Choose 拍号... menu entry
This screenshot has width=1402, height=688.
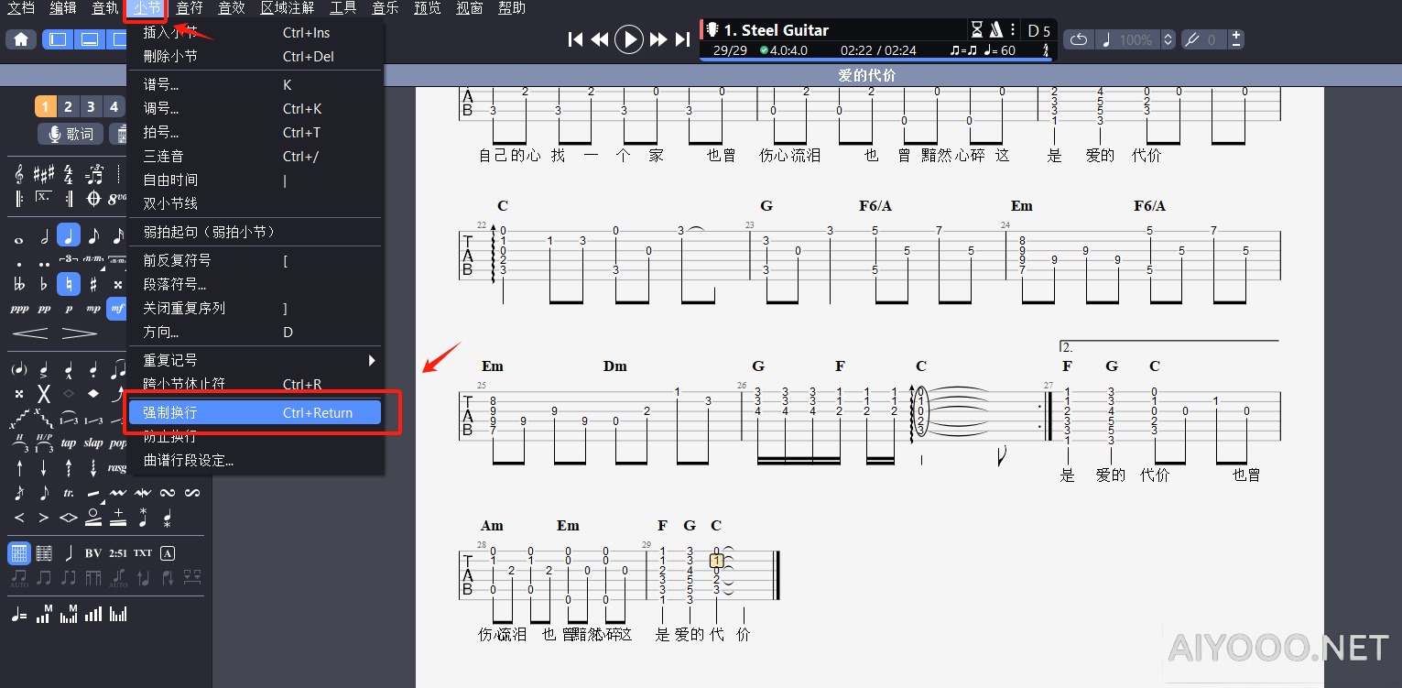point(255,132)
